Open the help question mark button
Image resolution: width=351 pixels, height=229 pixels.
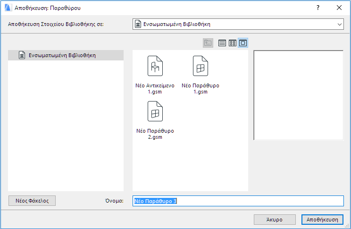(x=318, y=8)
